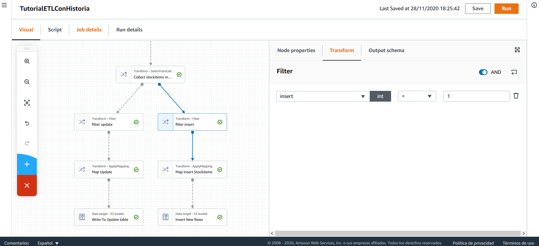The width and height of the screenshot is (539, 246).
Task: Click the filter update node icon
Action: click(82, 122)
